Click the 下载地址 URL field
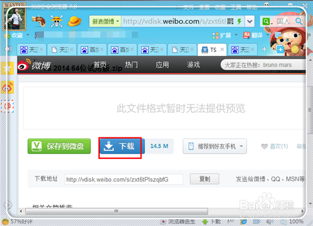 pos(124,180)
